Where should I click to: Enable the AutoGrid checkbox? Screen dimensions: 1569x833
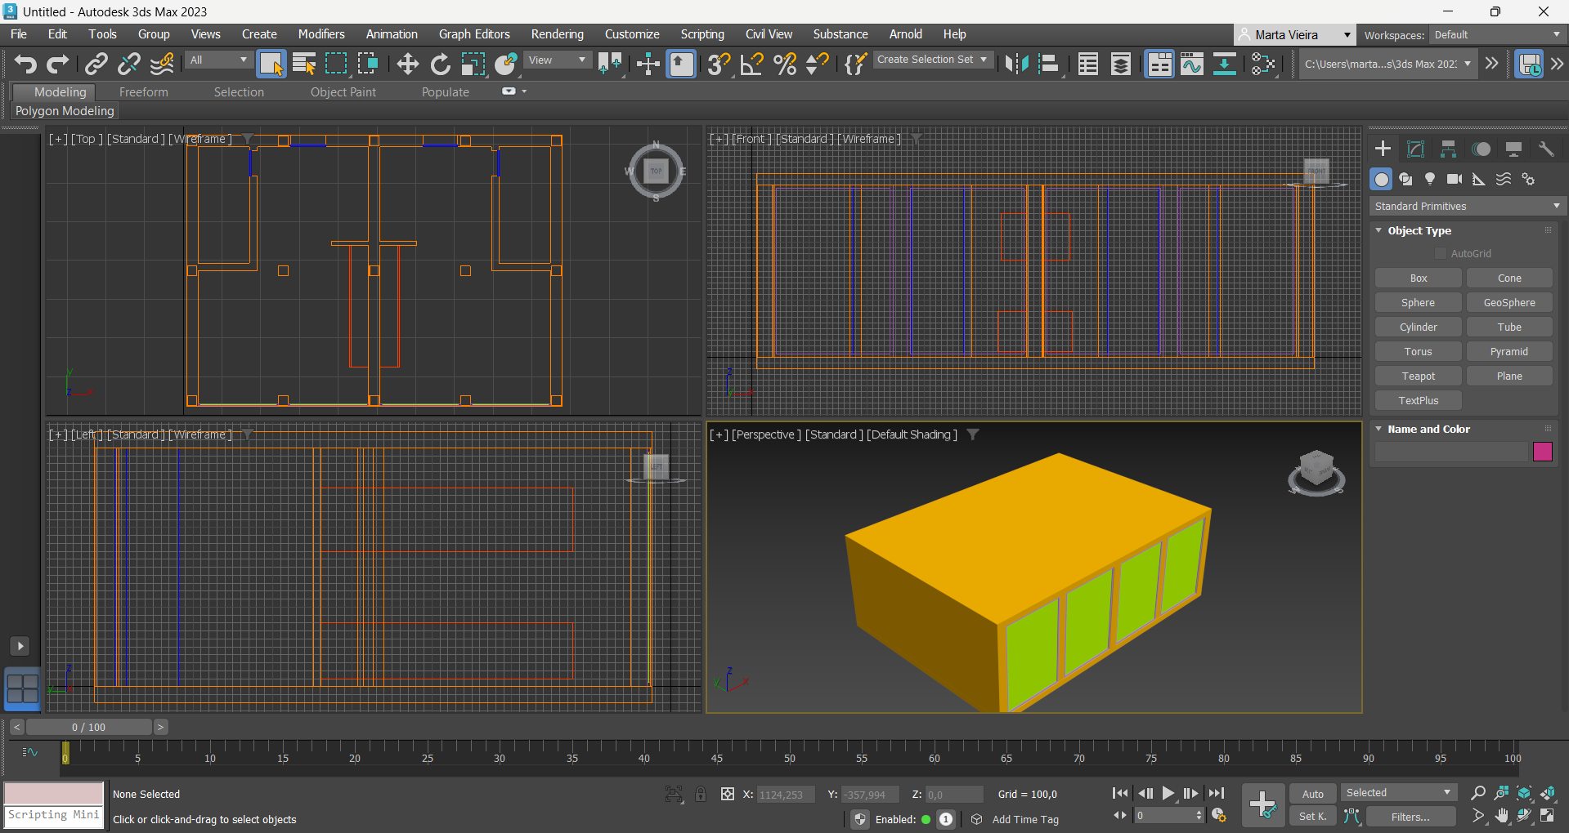tap(1441, 254)
